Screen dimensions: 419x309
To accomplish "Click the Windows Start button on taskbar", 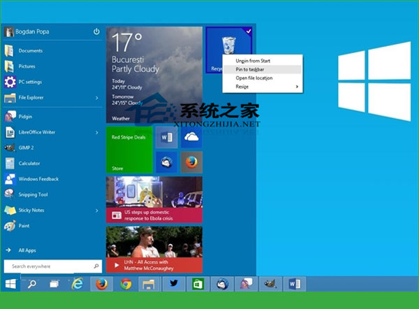I will coord(10,284).
